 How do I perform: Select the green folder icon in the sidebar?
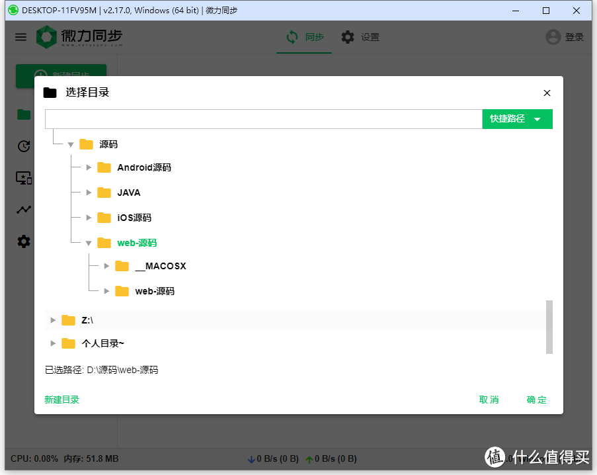pos(24,114)
